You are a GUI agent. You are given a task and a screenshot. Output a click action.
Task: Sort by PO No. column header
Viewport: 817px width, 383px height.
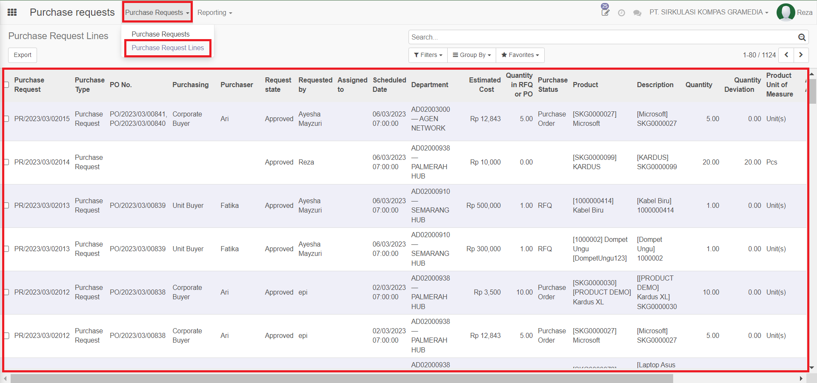pos(121,85)
